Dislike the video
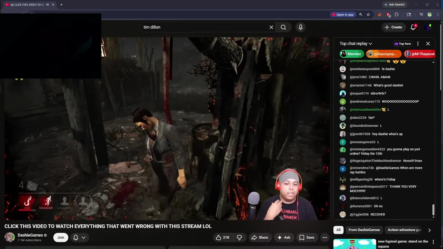Screen dimensions: 443x249 coord(239,238)
